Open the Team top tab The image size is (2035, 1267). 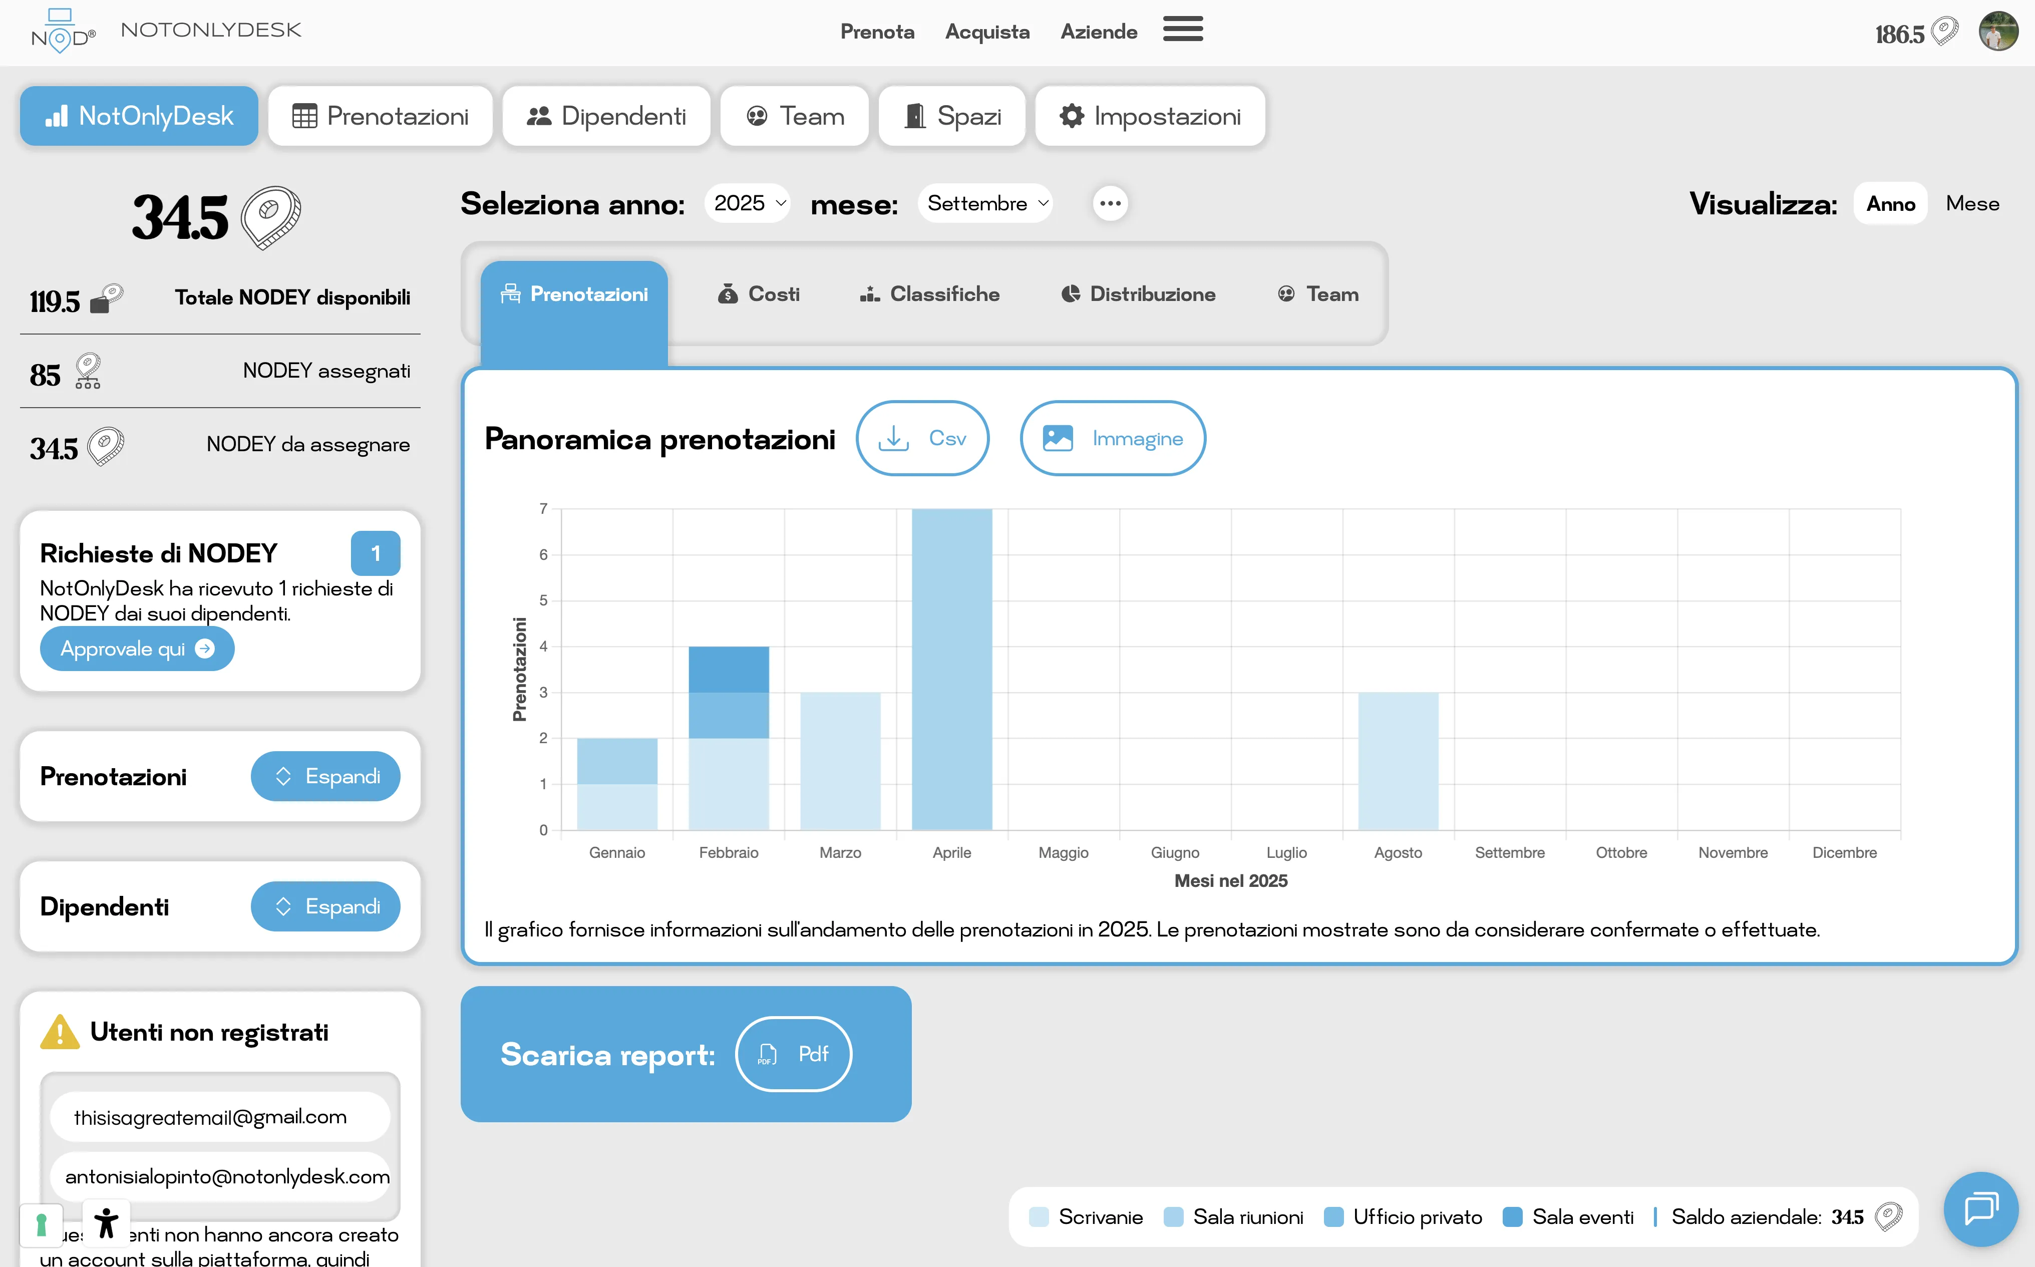tap(794, 116)
